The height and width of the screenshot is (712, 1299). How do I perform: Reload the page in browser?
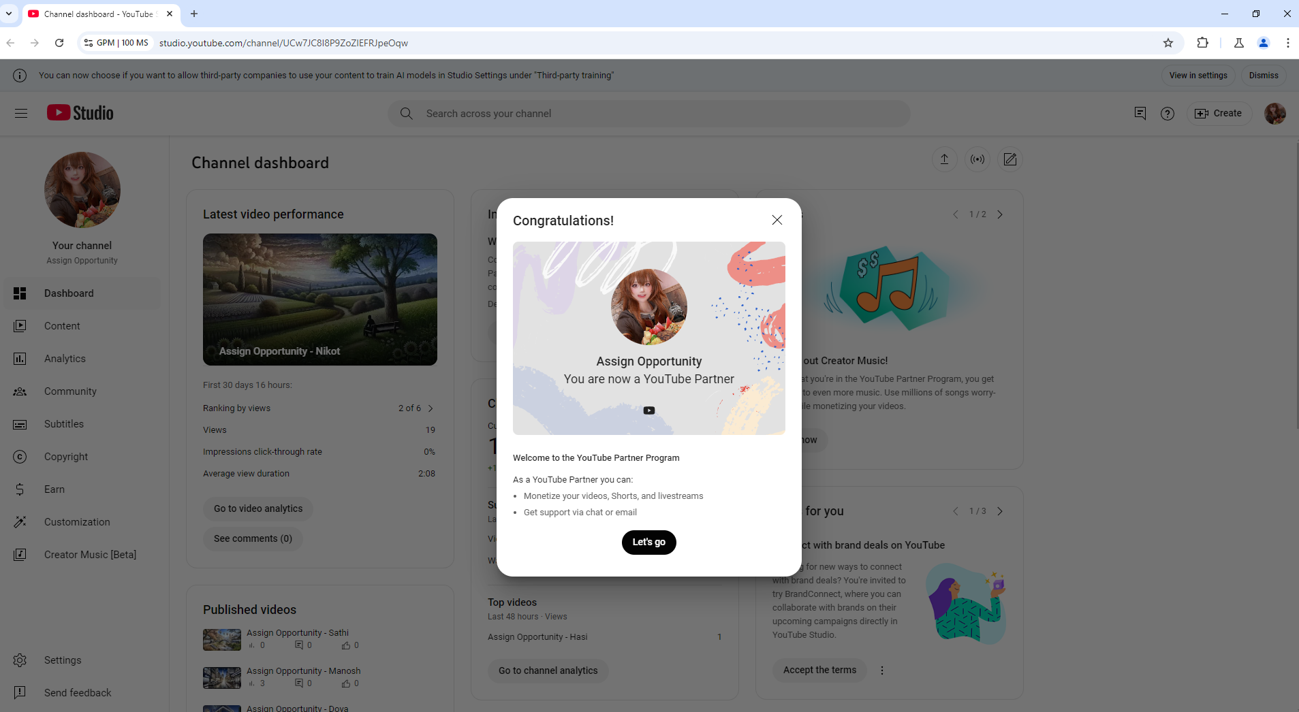(x=59, y=43)
